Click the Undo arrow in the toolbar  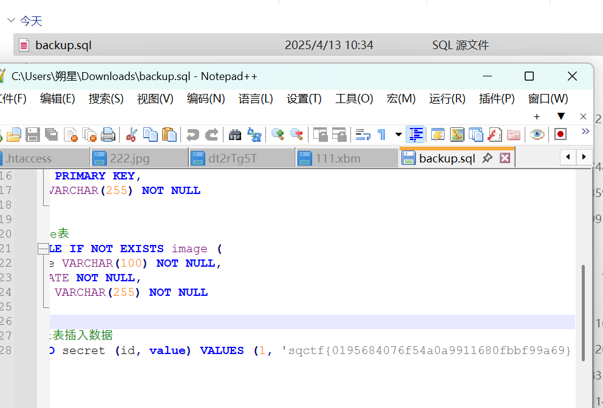pos(192,134)
